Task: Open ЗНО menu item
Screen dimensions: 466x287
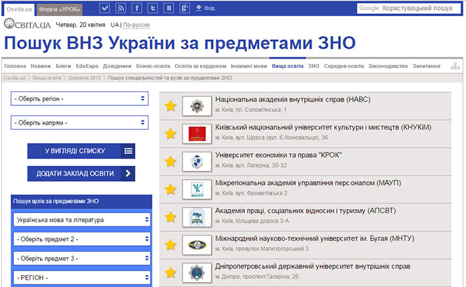Action: tap(314, 66)
